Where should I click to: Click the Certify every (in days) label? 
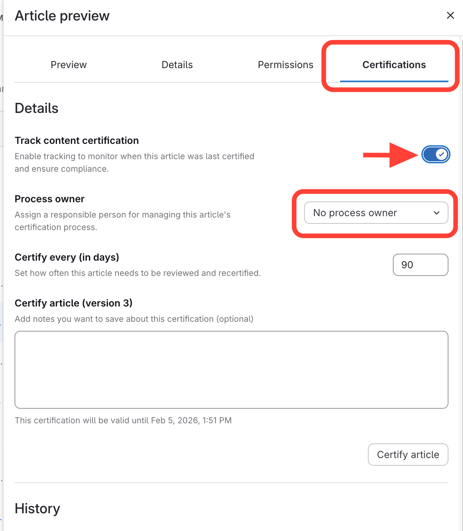click(x=67, y=257)
